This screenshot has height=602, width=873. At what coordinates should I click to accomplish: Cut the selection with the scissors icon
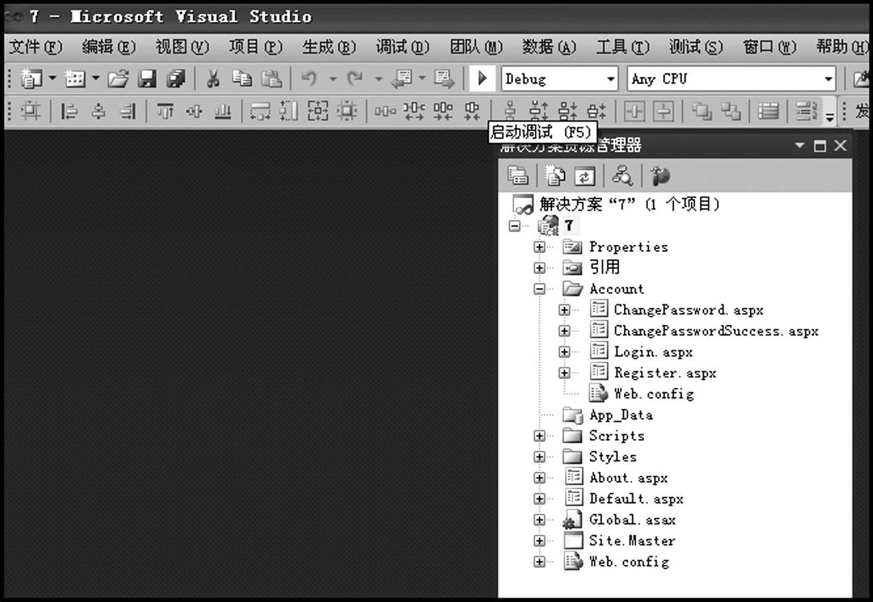213,79
